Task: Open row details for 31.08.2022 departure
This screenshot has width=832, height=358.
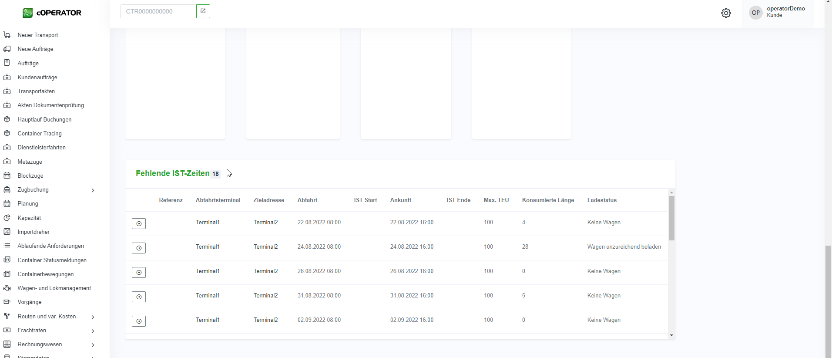Action: click(x=139, y=297)
